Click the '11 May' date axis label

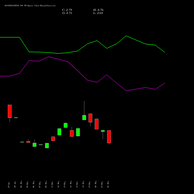tap(52, 184)
